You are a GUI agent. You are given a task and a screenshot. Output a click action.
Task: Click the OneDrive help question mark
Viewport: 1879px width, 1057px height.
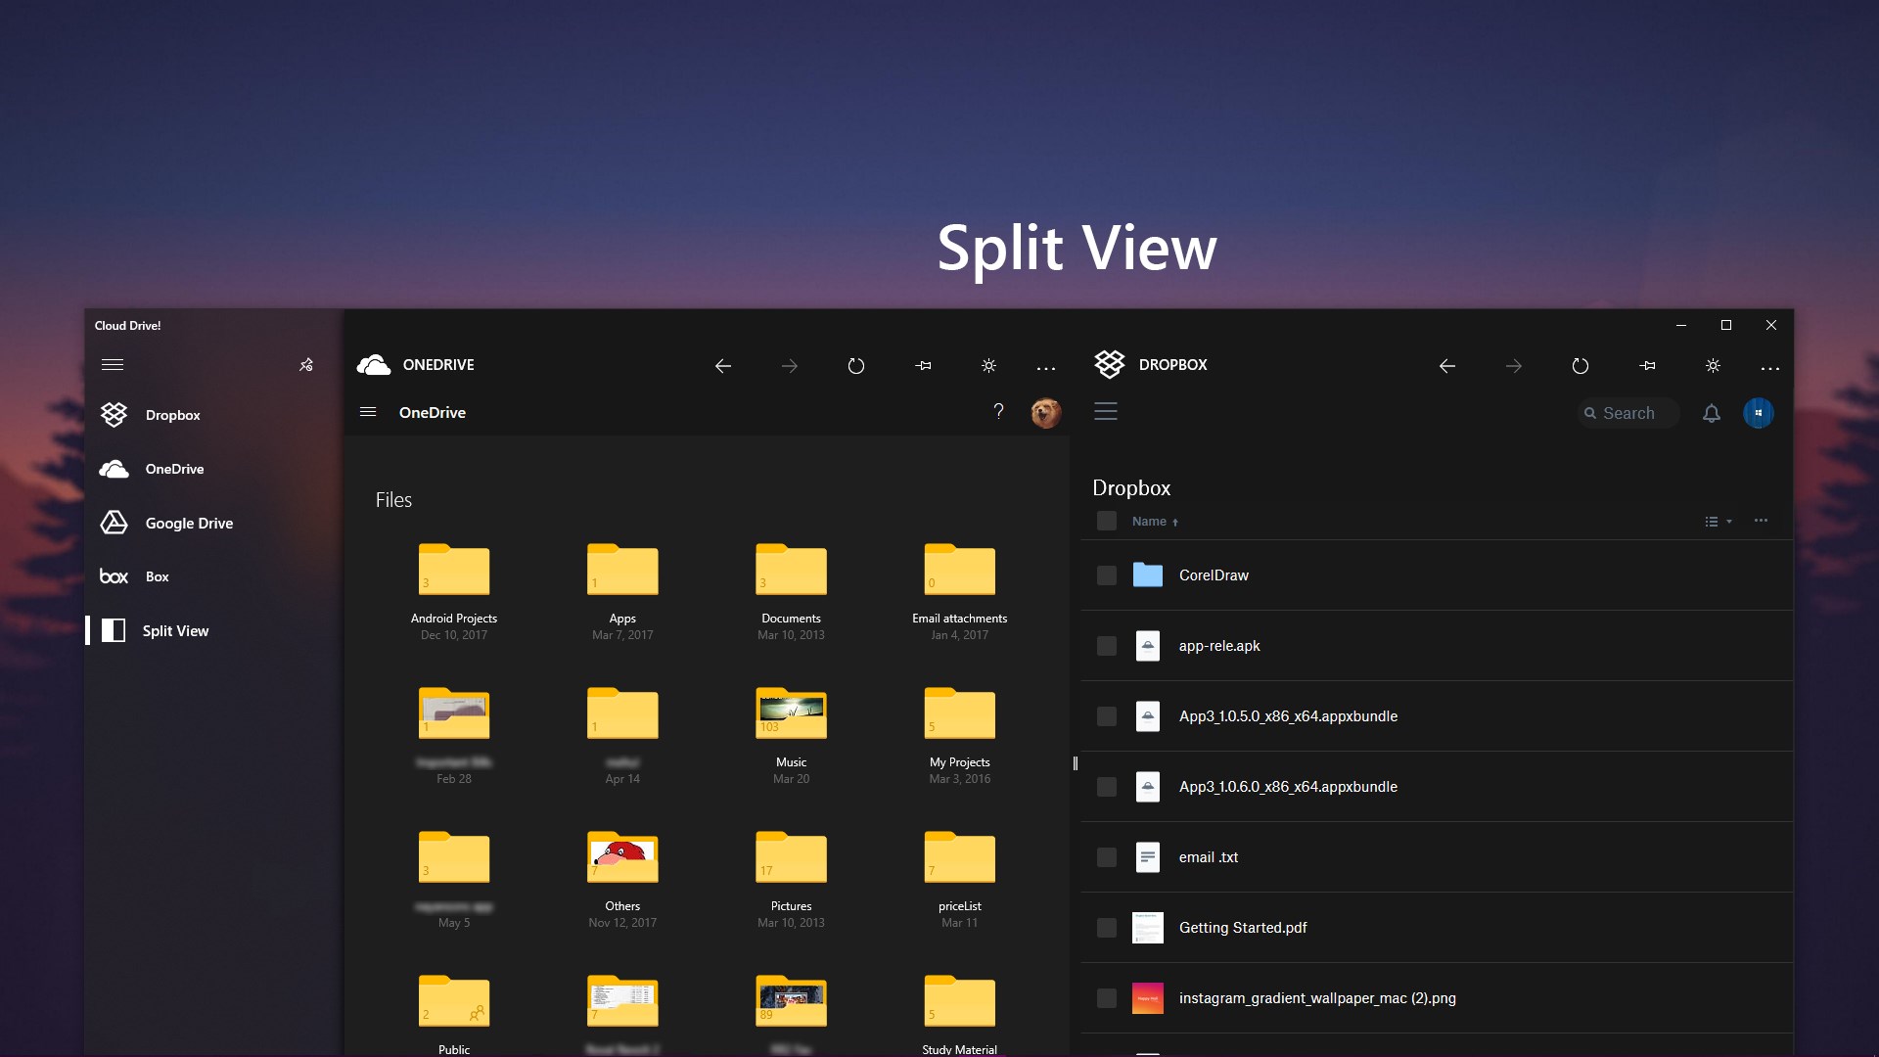tap(998, 412)
